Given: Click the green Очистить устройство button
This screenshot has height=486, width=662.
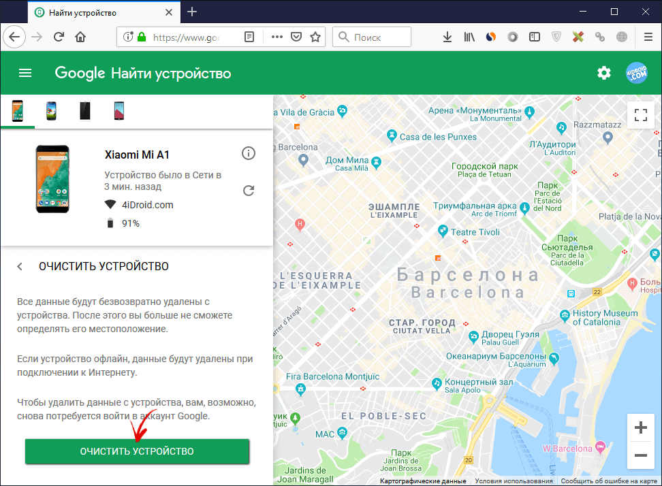Looking at the screenshot, I should pyautogui.click(x=137, y=451).
